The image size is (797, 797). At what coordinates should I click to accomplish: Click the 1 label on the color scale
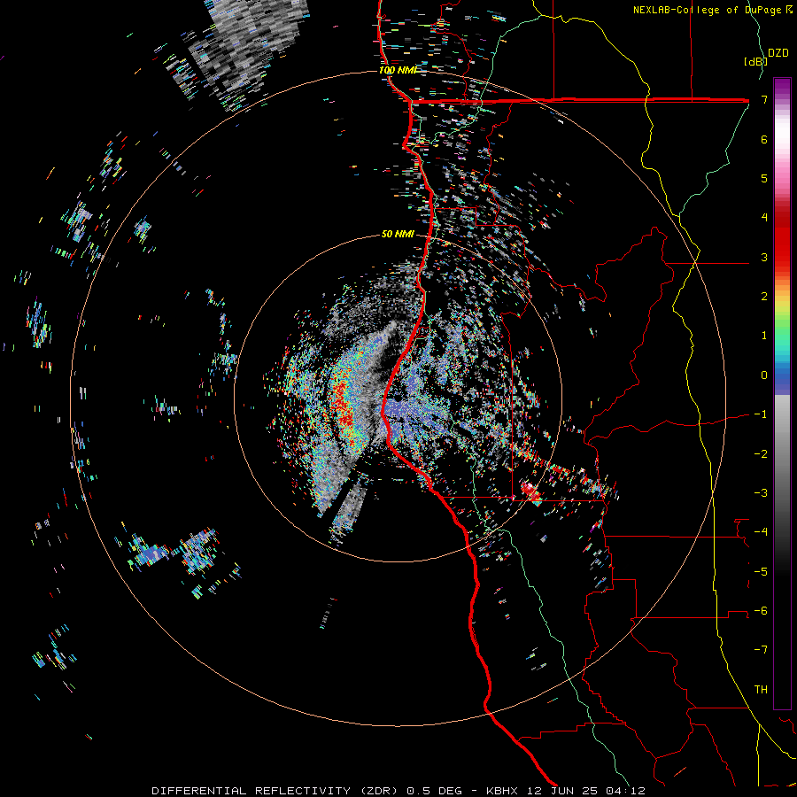click(764, 336)
